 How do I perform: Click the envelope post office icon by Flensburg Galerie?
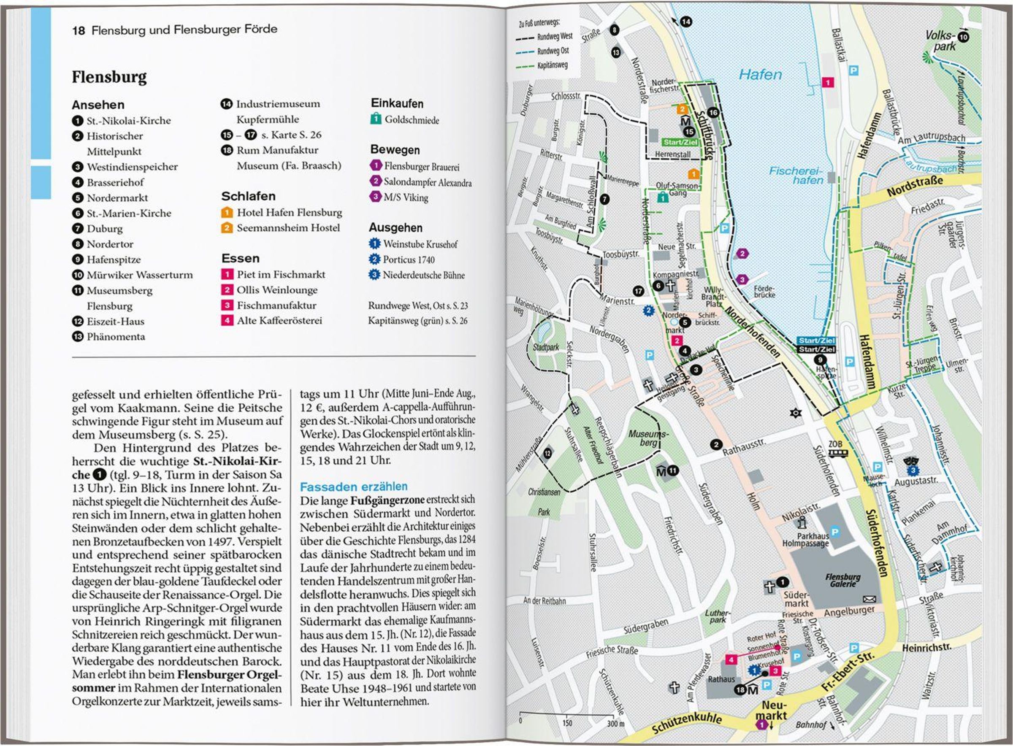(869, 599)
